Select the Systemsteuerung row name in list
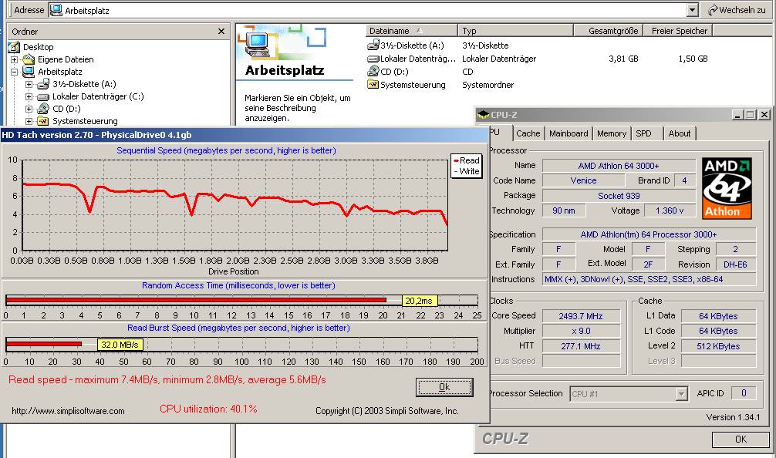The height and width of the screenshot is (458, 776). pos(413,85)
